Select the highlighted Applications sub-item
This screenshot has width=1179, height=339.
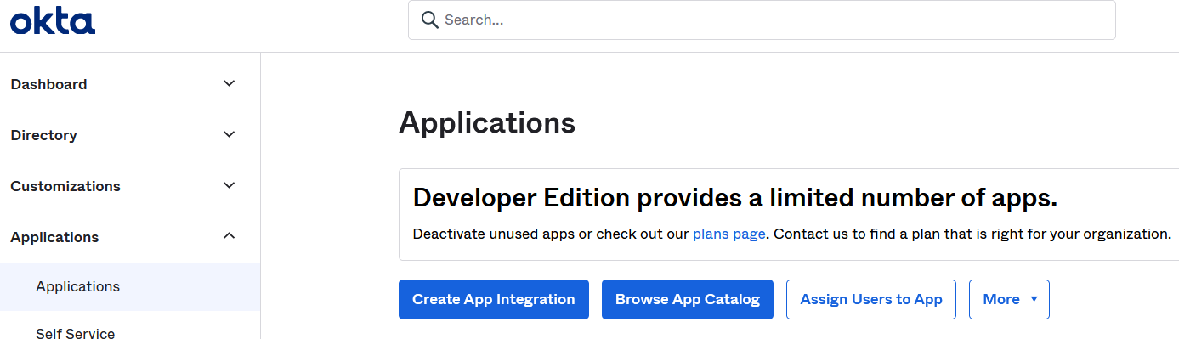coord(130,286)
